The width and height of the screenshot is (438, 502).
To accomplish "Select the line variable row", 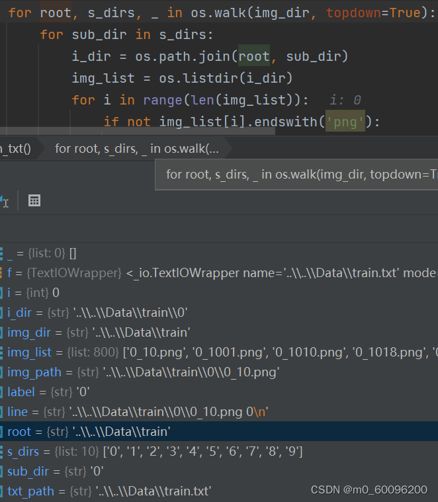I will [x=219, y=411].
